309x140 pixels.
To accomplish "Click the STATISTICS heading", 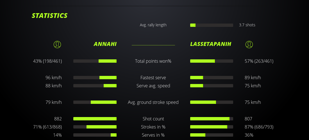I will click(50, 16).
